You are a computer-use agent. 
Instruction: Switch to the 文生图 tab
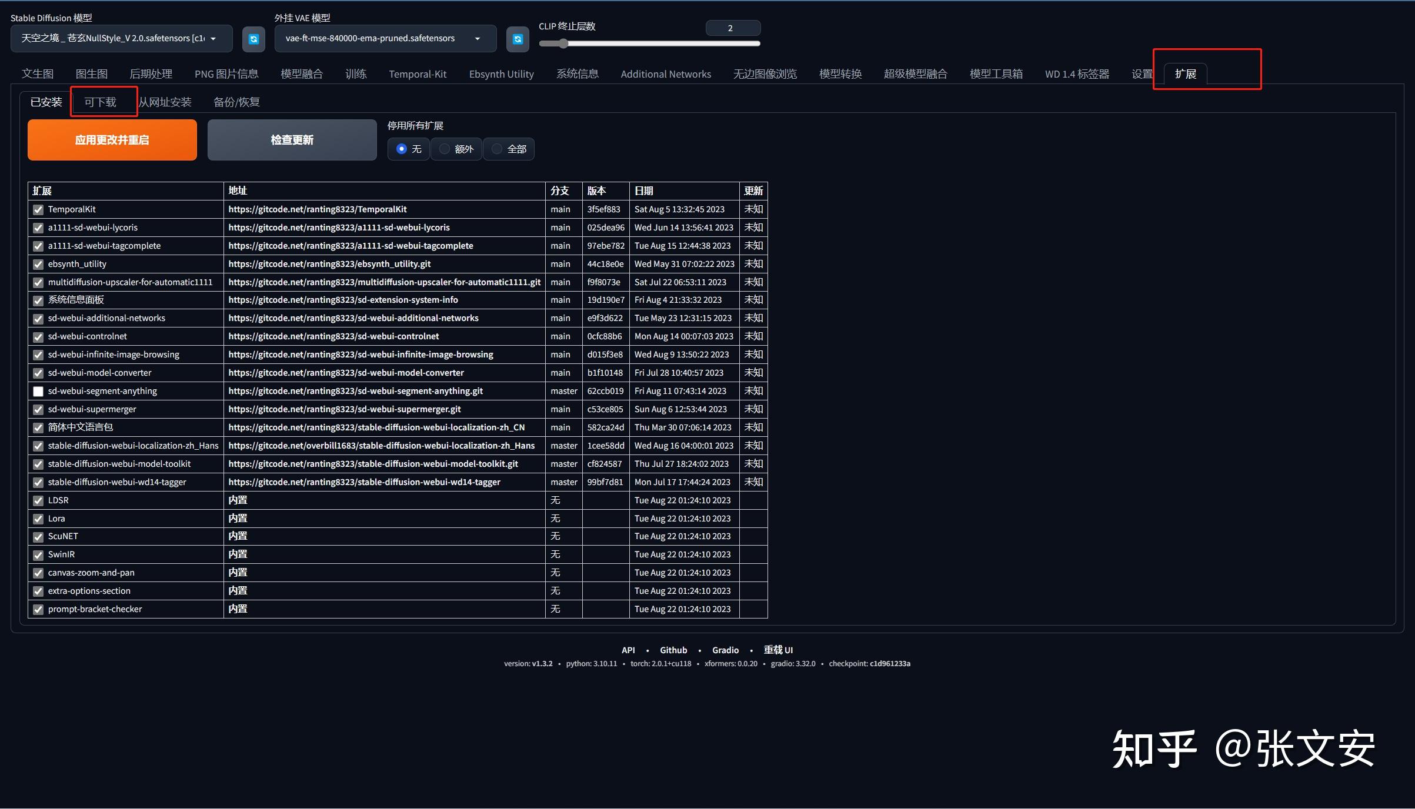[x=38, y=73]
